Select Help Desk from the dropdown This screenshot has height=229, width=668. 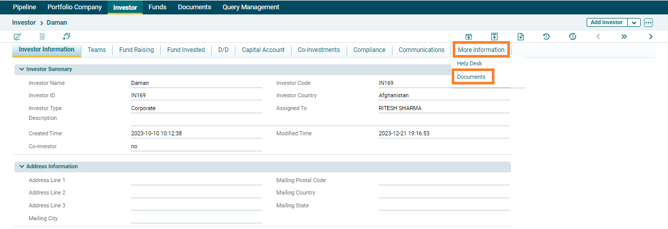coord(469,63)
